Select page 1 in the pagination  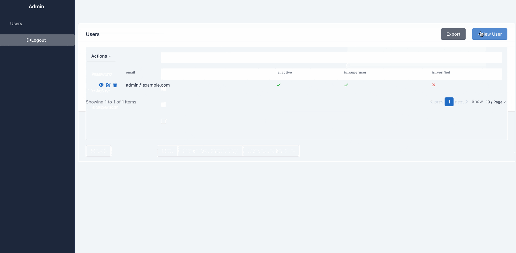tap(449, 102)
